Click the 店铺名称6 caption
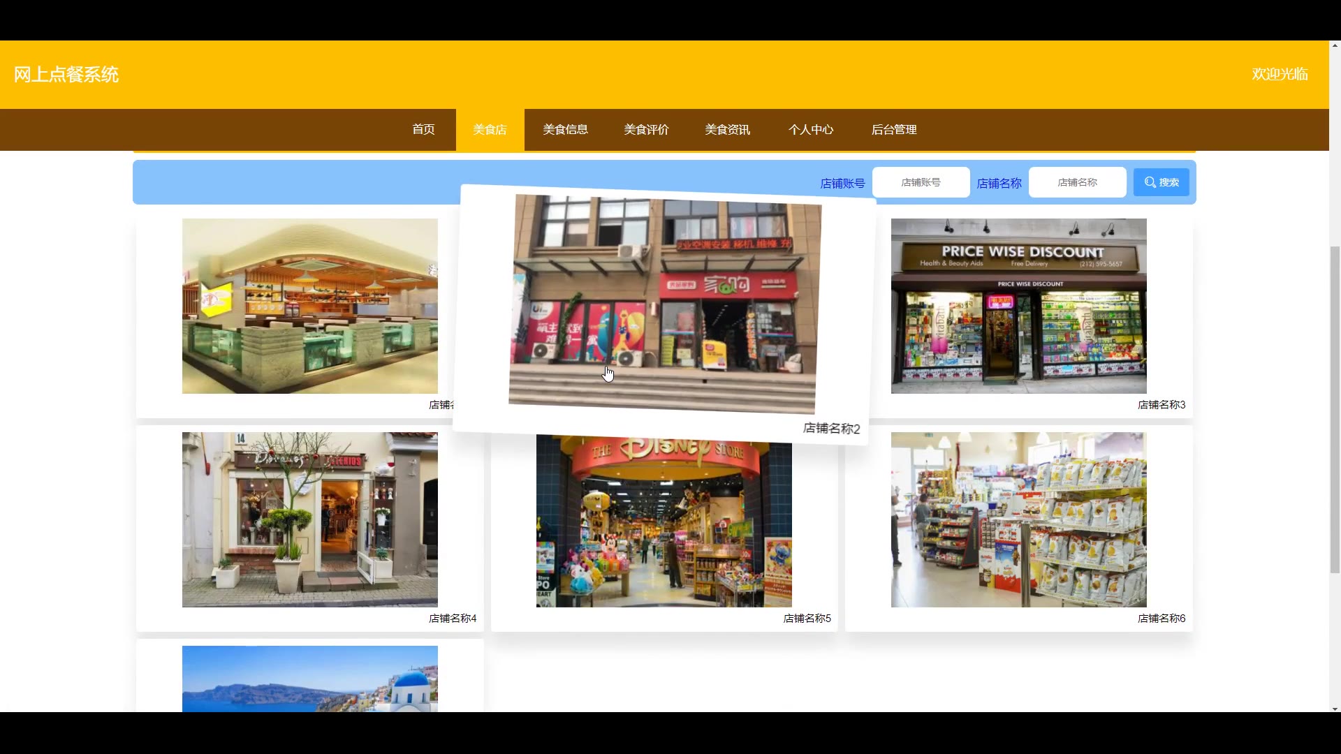The width and height of the screenshot is (1341, 754). tap(1161, 619)
